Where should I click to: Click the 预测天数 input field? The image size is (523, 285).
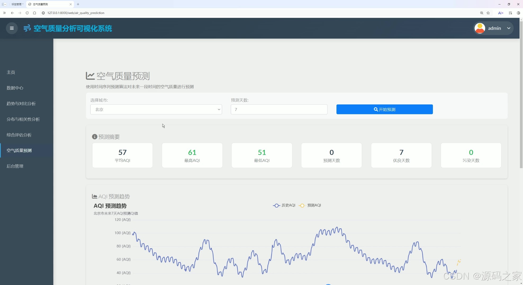tap(279, 110)
